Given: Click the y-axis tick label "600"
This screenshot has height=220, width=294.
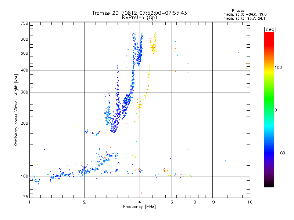Looking at the screenshot, I should [25, 39].
